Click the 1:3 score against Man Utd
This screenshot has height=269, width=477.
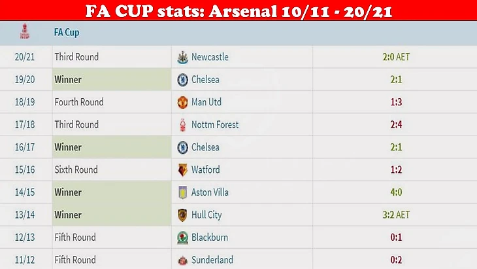point(396,102)
